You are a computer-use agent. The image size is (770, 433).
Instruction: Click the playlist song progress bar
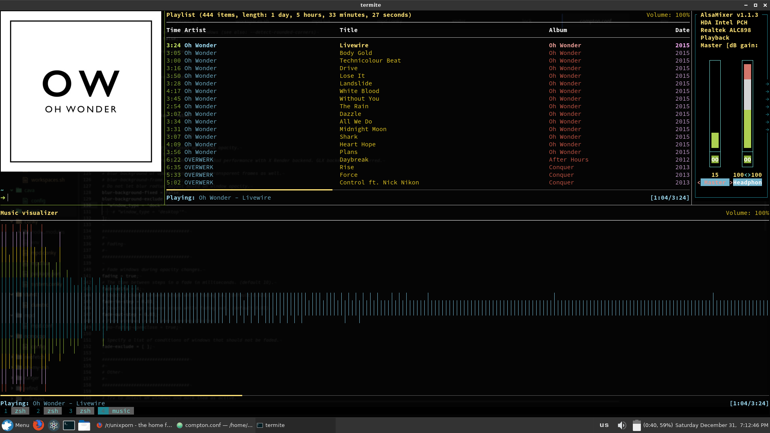point(428,190)
